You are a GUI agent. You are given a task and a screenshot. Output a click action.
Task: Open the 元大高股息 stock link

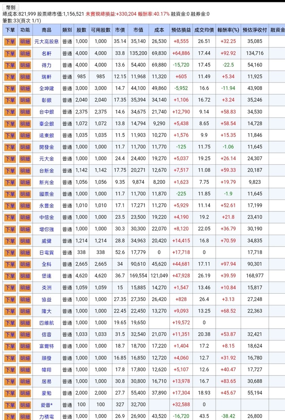(x=46, y=42)
